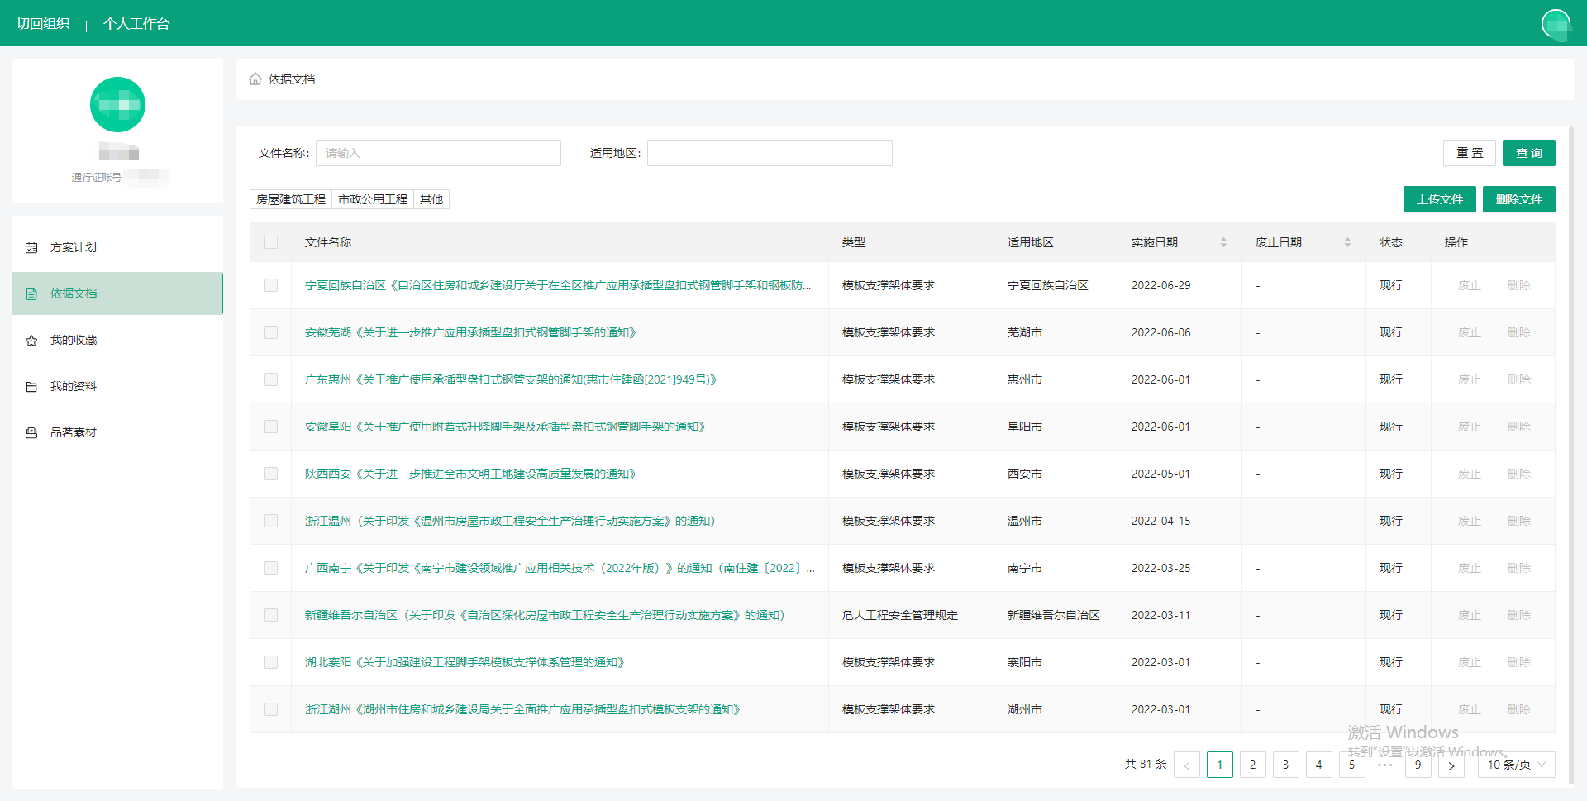Check the row for 宁夏回族自治区 document
The height and width of the screenshot is (801, 1587).
pyautogui.click(x=271, y=285)
